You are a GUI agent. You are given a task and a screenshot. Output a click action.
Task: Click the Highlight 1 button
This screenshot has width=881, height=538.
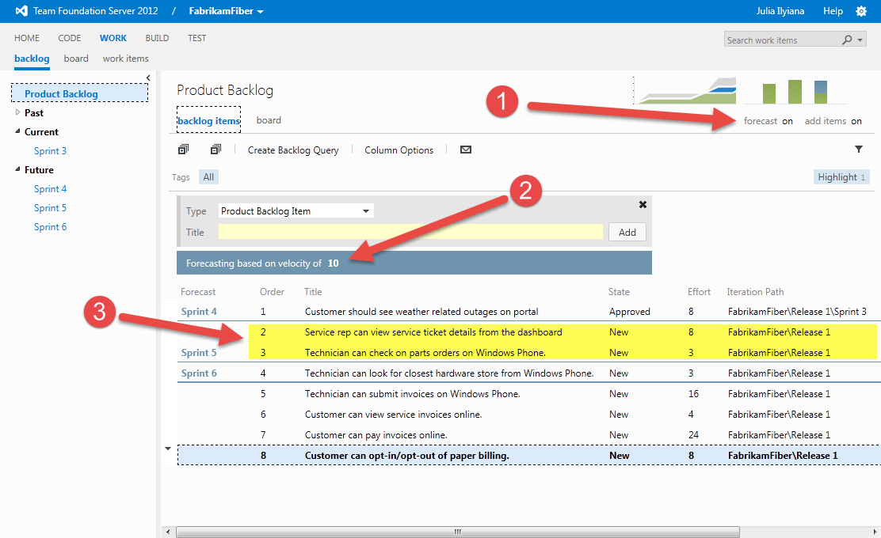click(x=841, y=177)
